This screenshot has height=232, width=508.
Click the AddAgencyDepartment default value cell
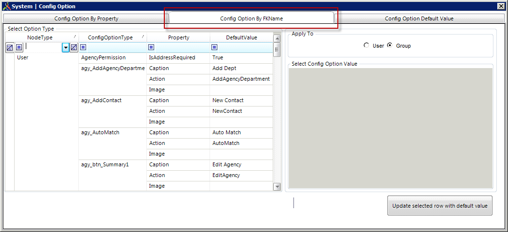[x=242, y=79]
